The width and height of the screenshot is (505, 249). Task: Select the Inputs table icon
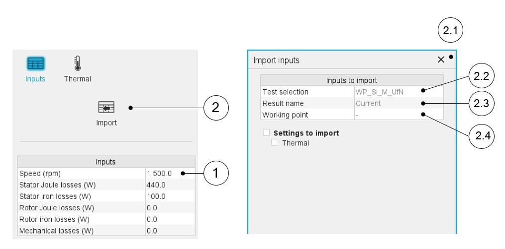(x=35, y=63)
